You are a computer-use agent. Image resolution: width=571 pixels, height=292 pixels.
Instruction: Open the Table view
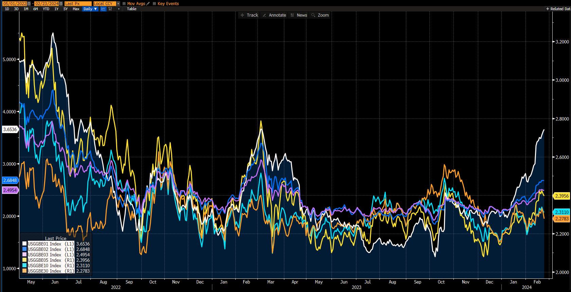(131, 9)
